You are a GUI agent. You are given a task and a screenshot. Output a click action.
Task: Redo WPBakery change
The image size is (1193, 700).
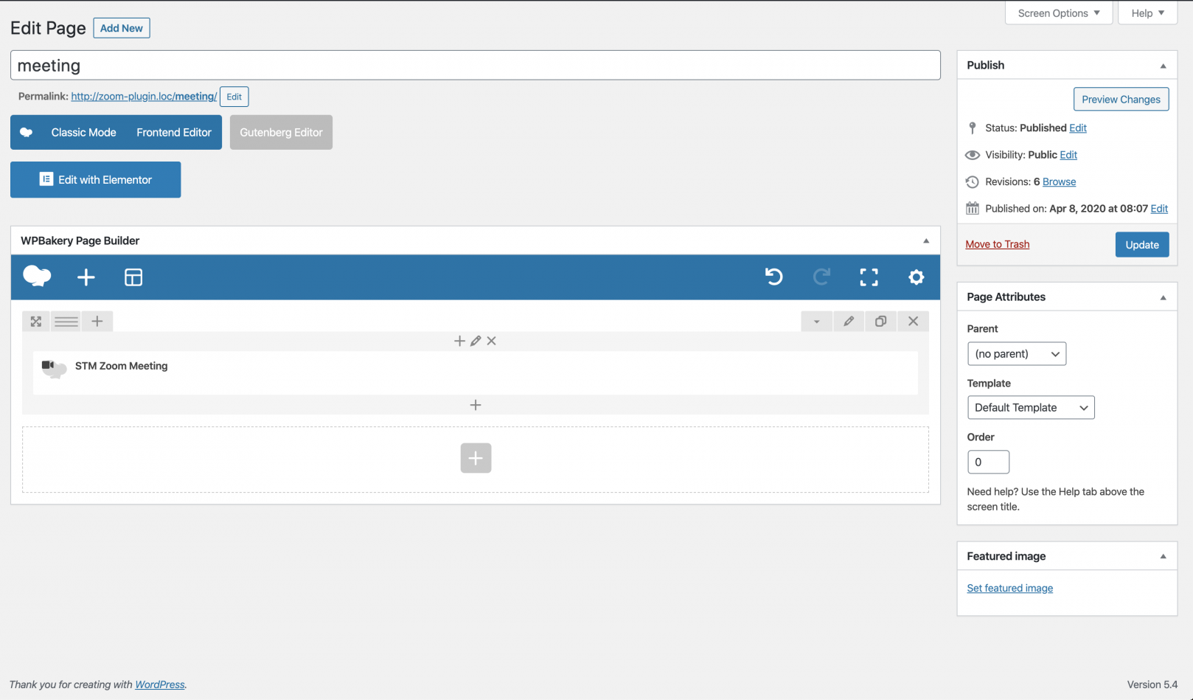pyautogui.click(x=821, y=277)
